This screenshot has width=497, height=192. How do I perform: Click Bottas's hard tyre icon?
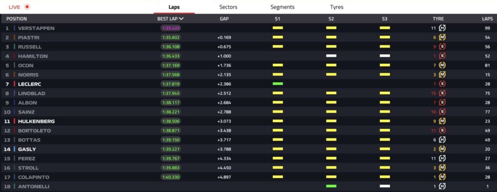(x=442, y=140)
